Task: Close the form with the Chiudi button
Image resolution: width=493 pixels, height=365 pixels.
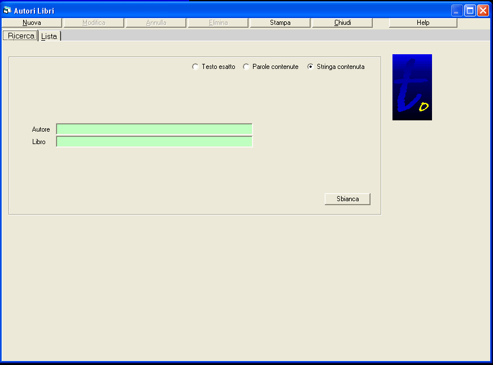Action: coord(342,23)
